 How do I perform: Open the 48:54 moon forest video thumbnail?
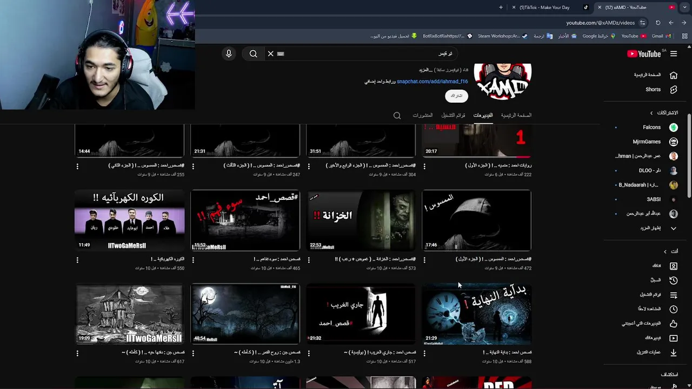click(x=245, y=314)
